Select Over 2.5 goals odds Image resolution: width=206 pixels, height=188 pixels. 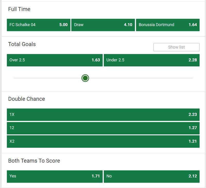(55, 60)
